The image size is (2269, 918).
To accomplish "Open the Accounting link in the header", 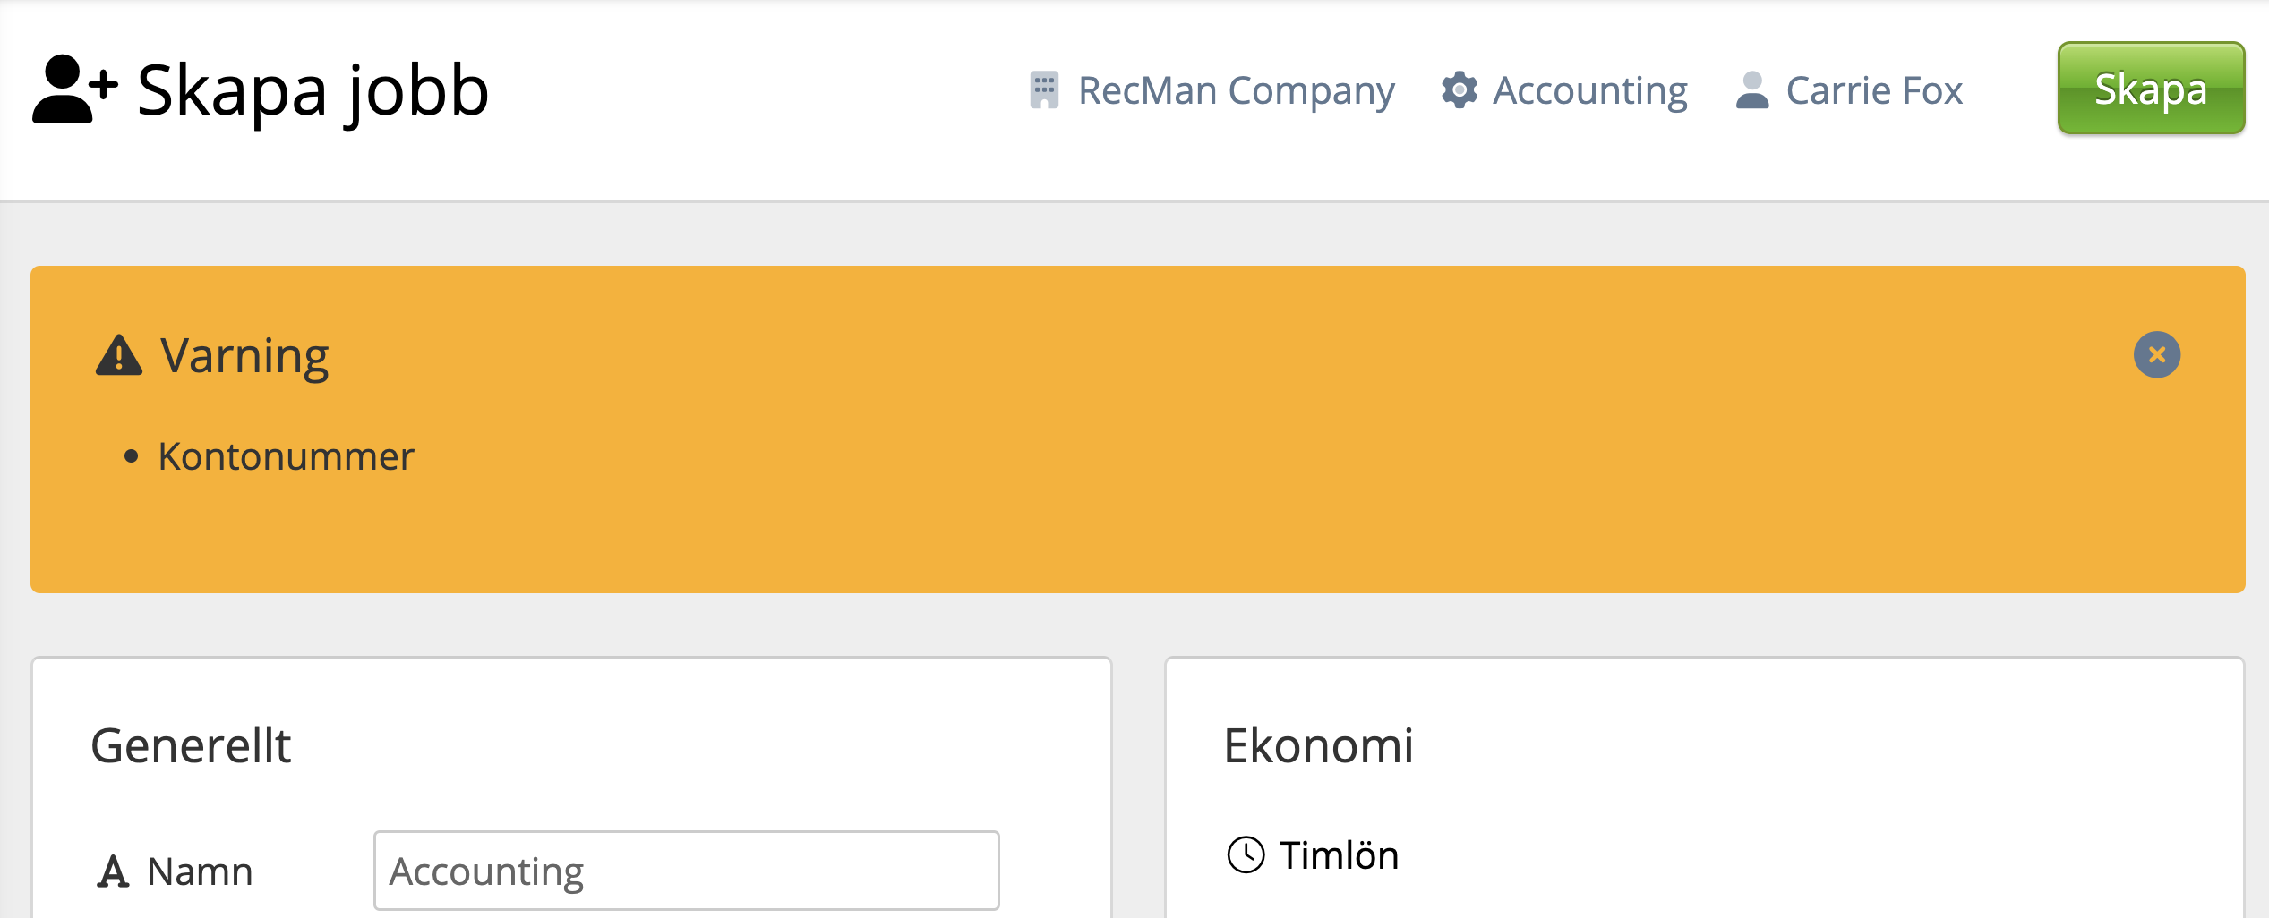I will pos(1589,90).
